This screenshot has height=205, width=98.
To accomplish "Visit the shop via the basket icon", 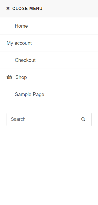I will (x=9, y=77).
